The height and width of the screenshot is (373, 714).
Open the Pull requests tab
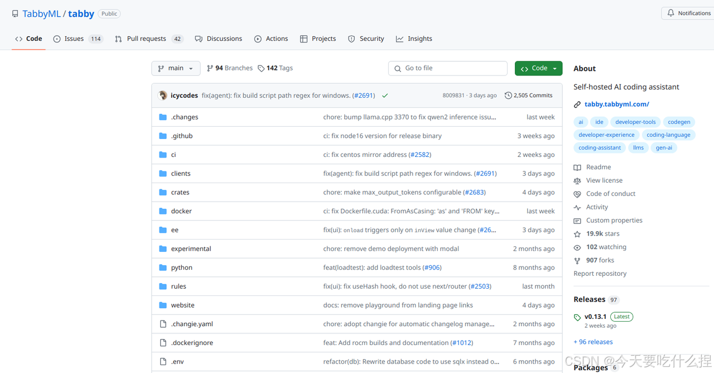pos(148,39)
